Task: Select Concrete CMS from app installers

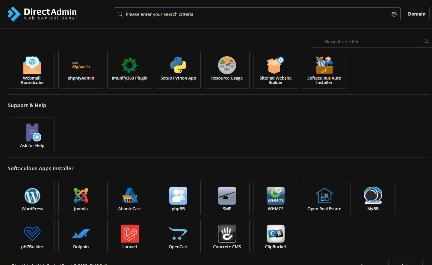Action: pos(227,236)
